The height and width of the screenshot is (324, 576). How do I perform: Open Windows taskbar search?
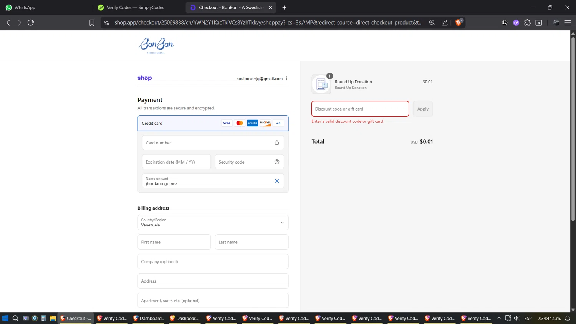(15, 318)
